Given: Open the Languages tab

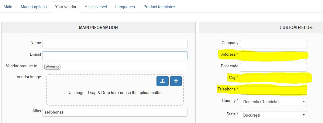Looking at the screenshot, I should coord(125,7).
